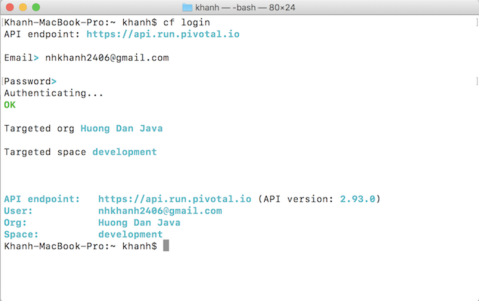Click the folder icon in the title bar

(x=187, y=8)
